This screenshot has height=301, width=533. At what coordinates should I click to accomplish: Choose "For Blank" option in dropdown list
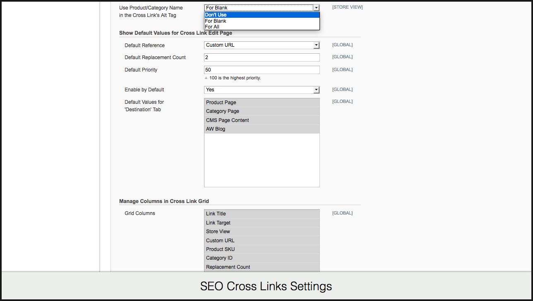click(262, 21)
